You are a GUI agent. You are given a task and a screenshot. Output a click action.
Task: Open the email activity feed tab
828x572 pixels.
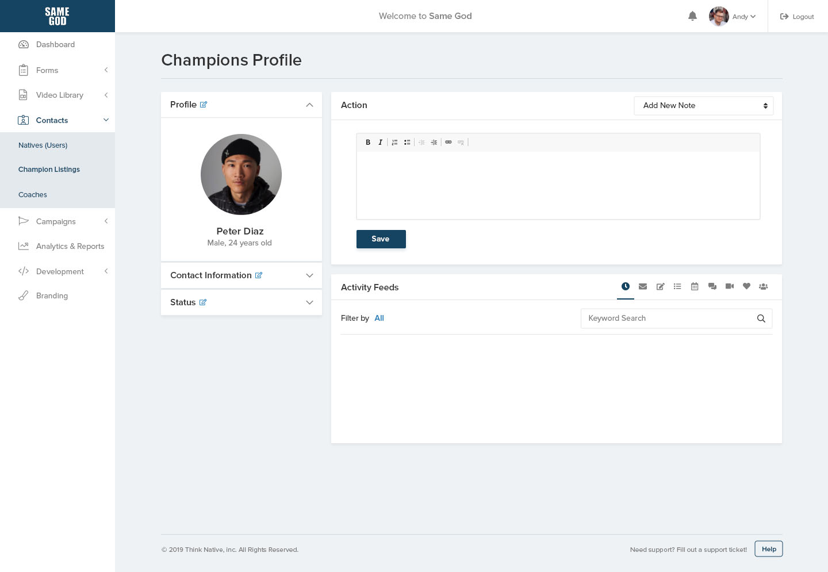(643, 286)
